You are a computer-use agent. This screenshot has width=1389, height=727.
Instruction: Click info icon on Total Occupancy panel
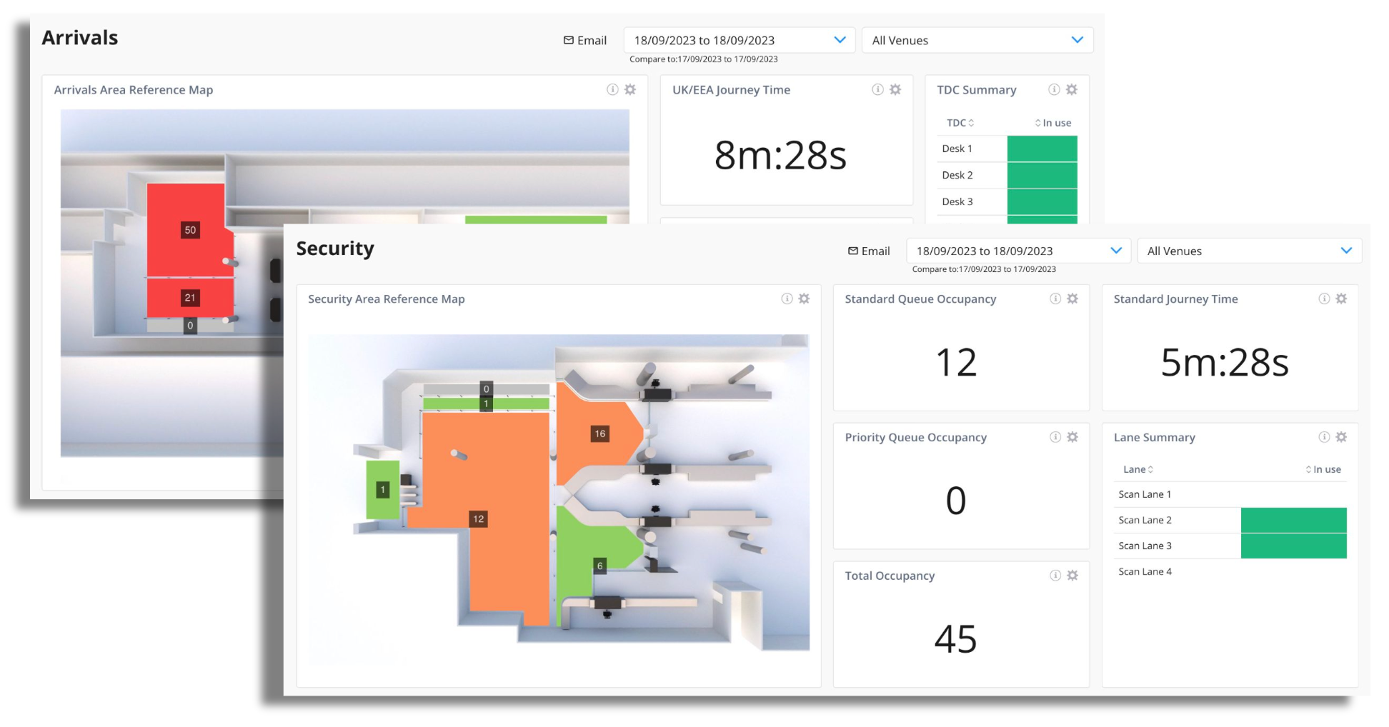point(1055,576)
